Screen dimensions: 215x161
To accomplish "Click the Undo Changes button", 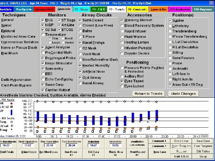I will [183, 94].
